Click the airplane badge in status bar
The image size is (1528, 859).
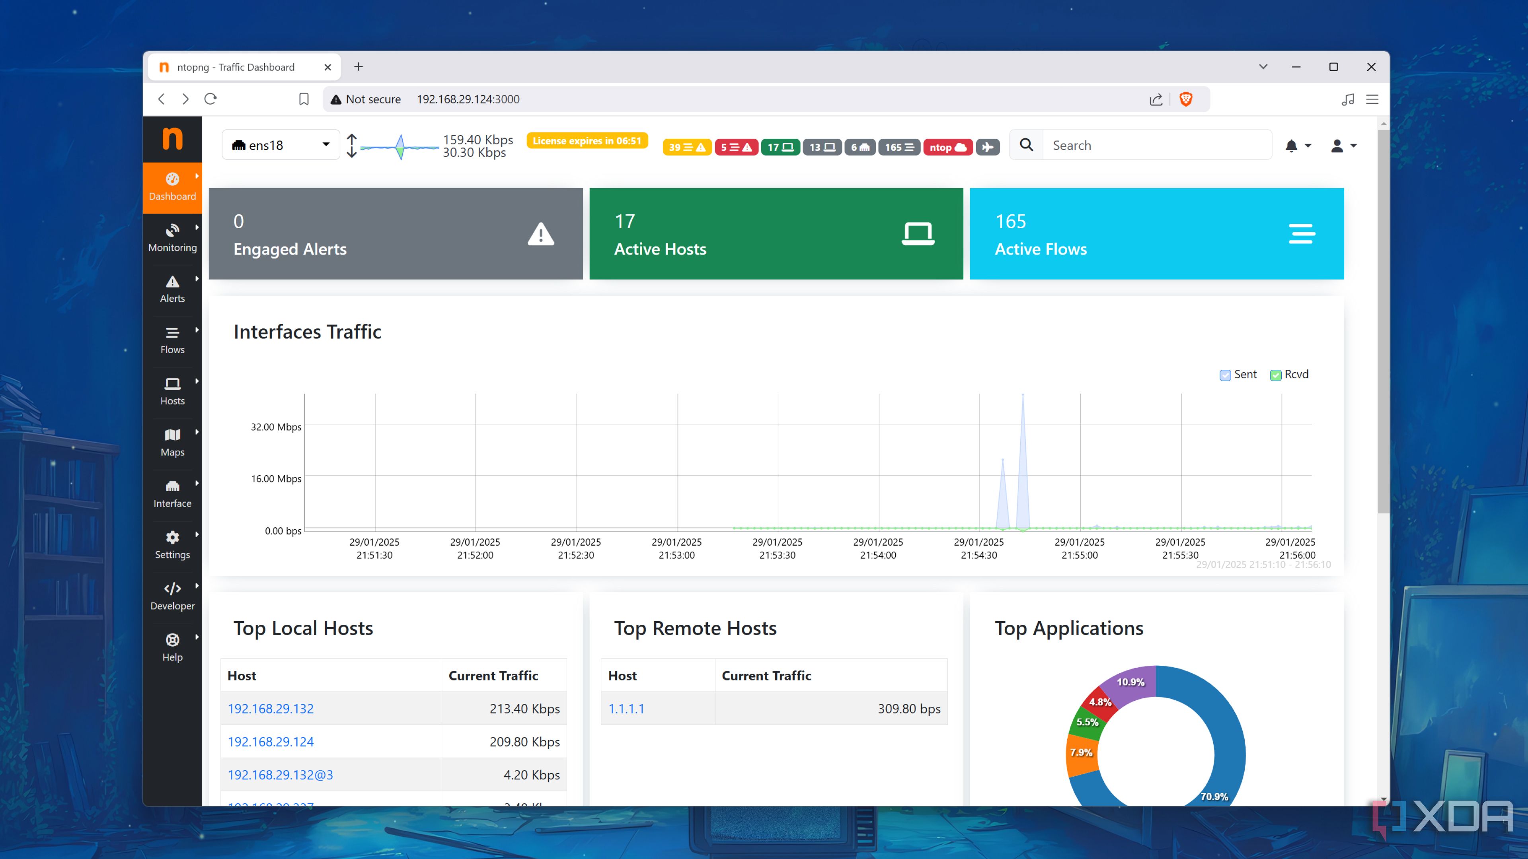[988, 147]
